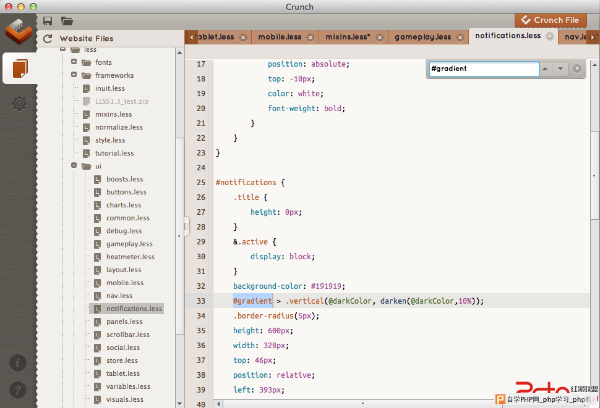The width and height of the screenshot is (600, 408).
Task: Open tutorial.less in file tree
Action: [x=114, y=154]
